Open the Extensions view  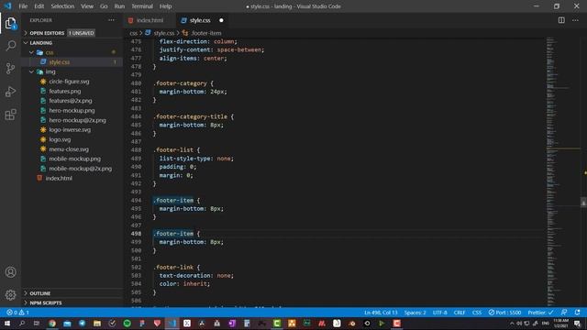click(x=10, y=115)
